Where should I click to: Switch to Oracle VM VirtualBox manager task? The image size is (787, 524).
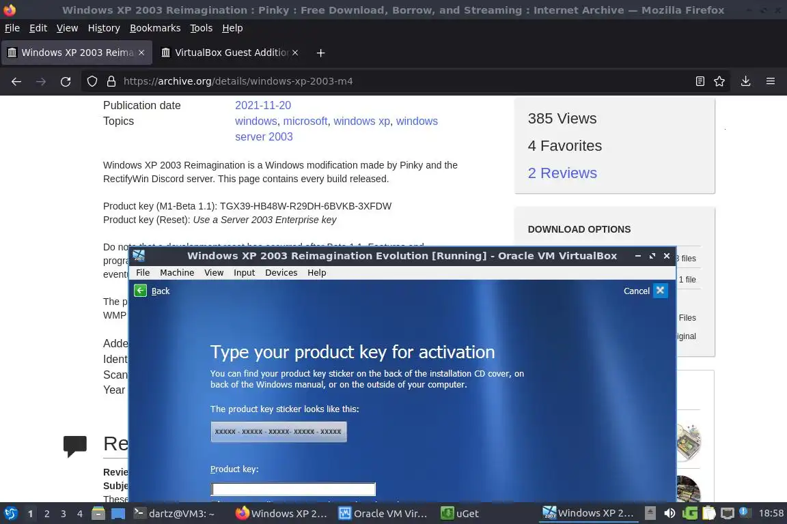coord(384,514)
